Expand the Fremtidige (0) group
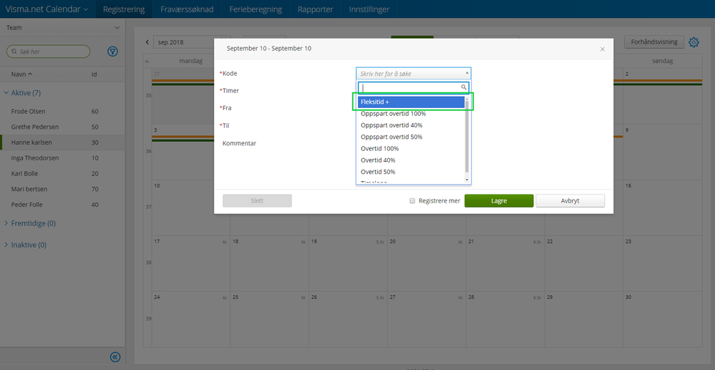 29,223
